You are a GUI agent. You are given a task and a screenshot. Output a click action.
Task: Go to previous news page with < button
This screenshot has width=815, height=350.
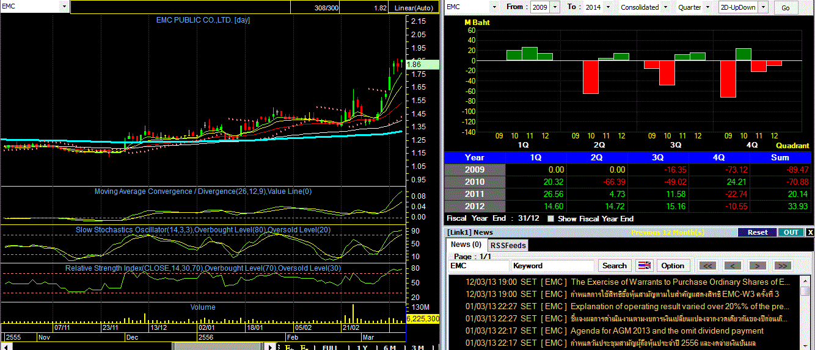pyautogui.click(x=733, y=266)
